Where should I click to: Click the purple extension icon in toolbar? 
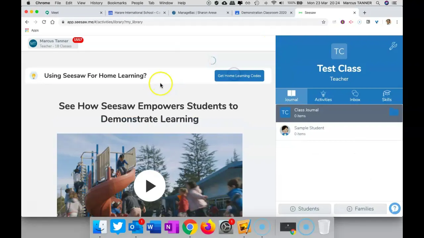[x=343, y=22]
